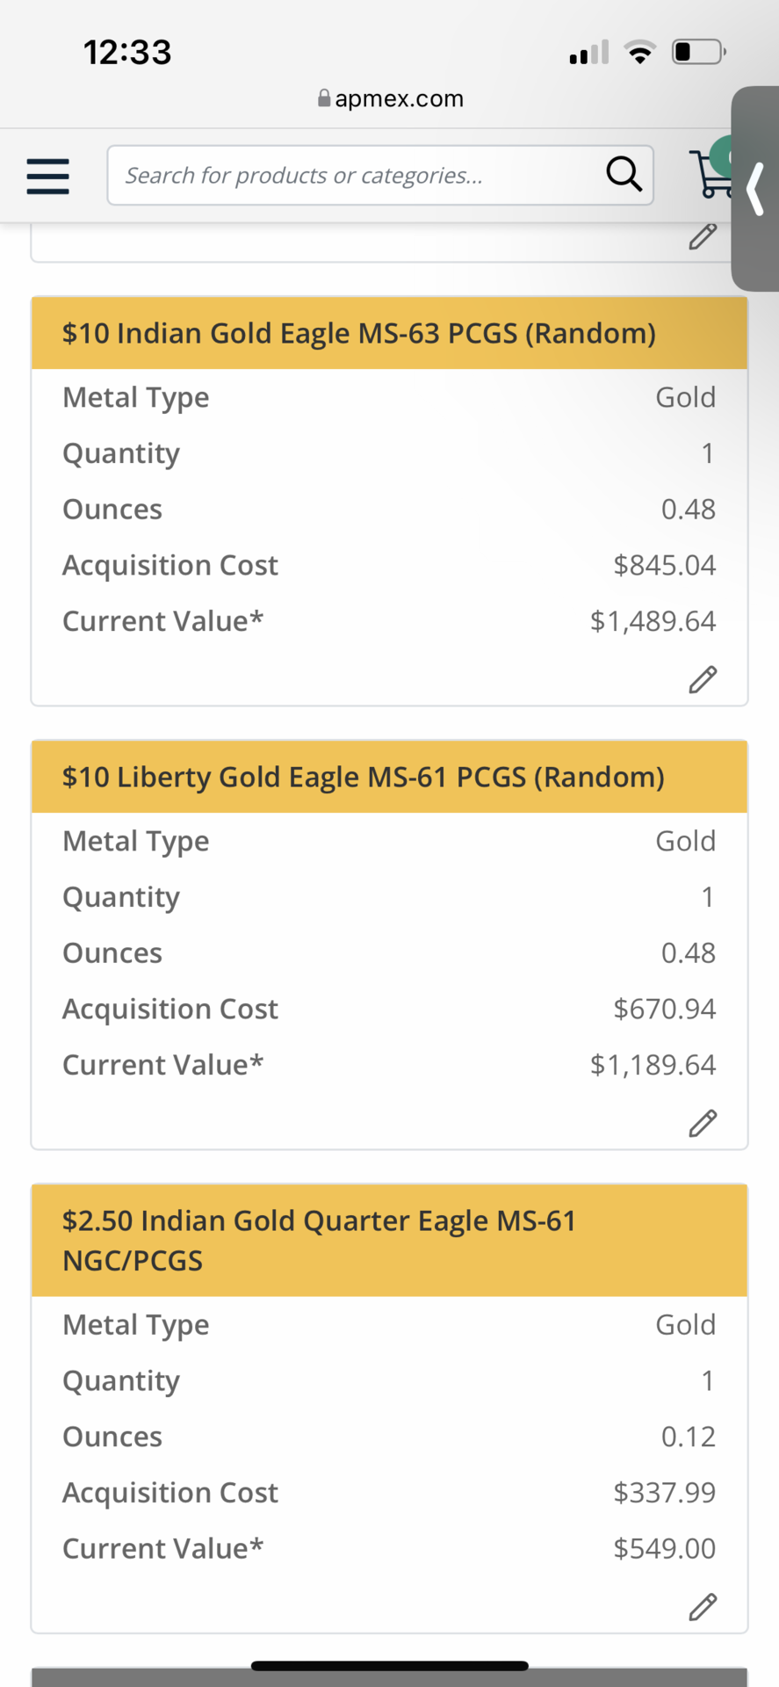Tap the apmex.com address bar
This screenshot has width=779, height=1687.
390,98
